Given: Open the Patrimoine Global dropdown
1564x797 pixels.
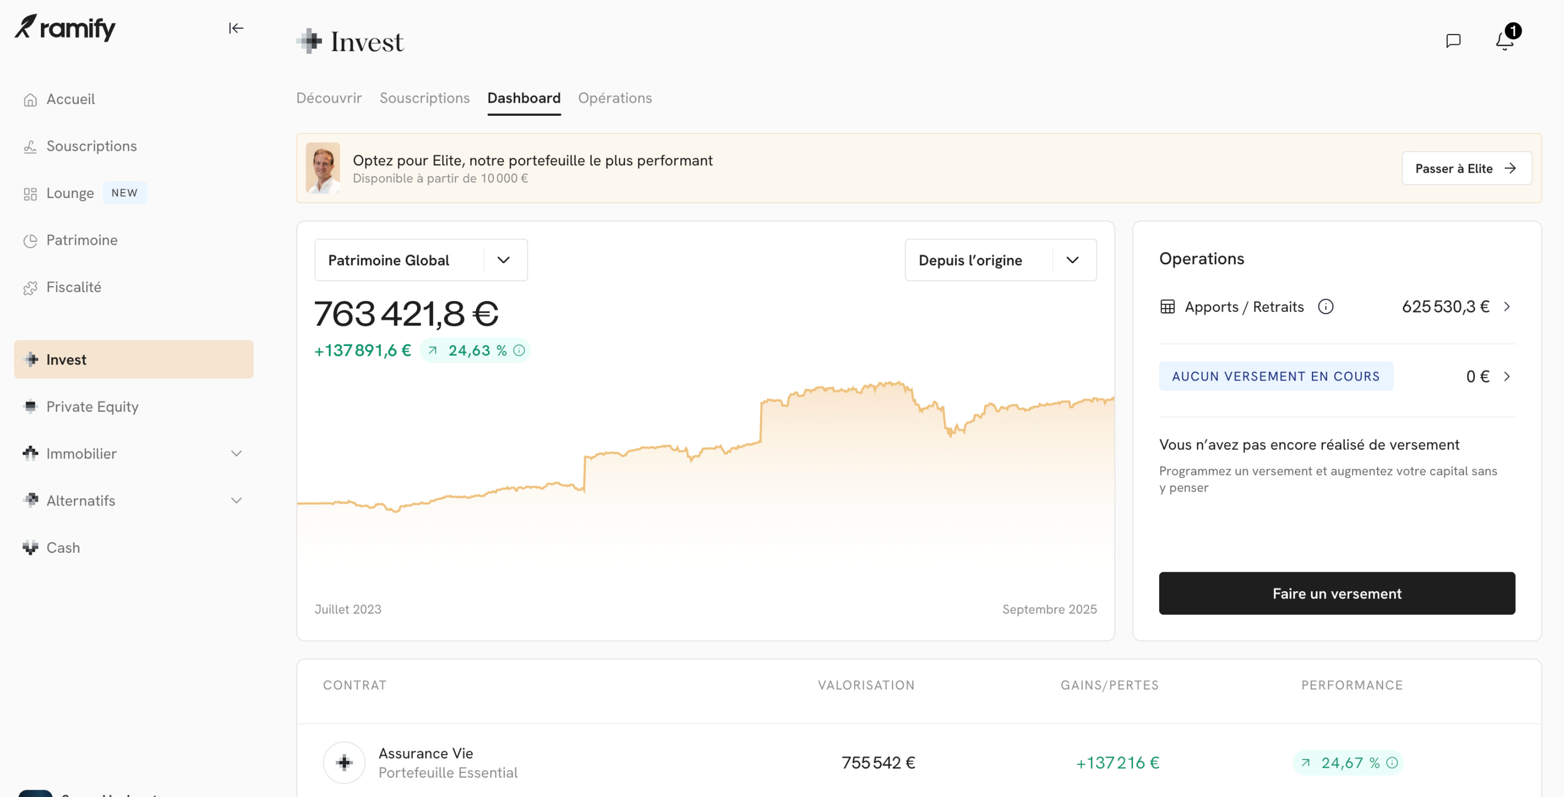Looking at the screenshot, I should tap(420, 260).
